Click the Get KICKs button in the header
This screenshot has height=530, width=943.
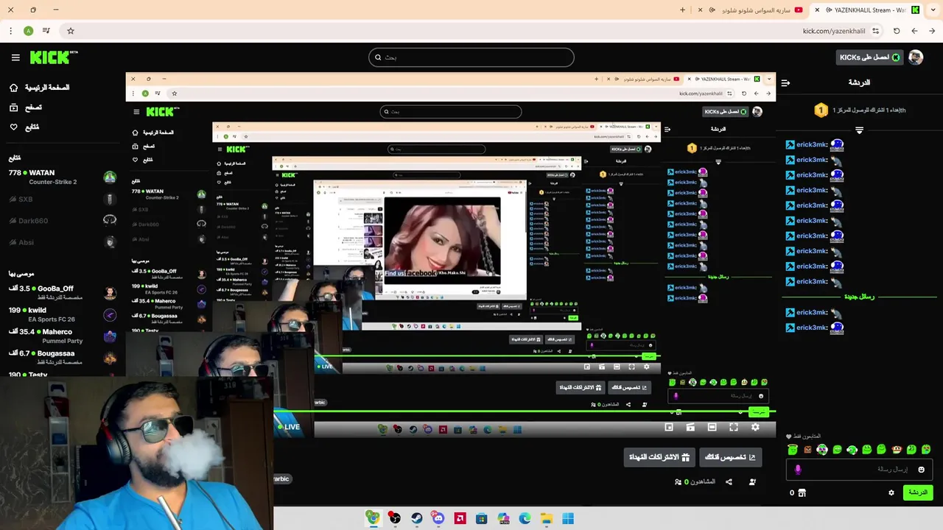coord(869,57)
